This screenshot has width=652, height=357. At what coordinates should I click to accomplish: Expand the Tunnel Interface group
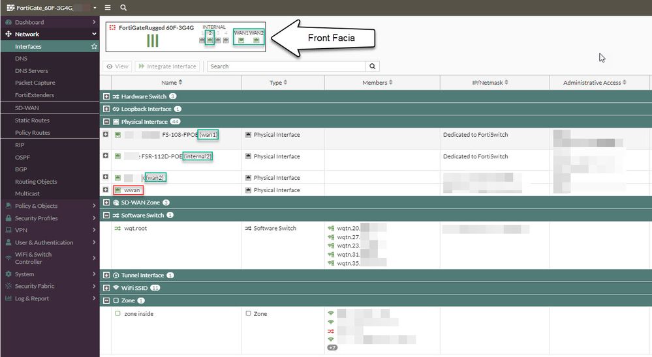(106, 275)
